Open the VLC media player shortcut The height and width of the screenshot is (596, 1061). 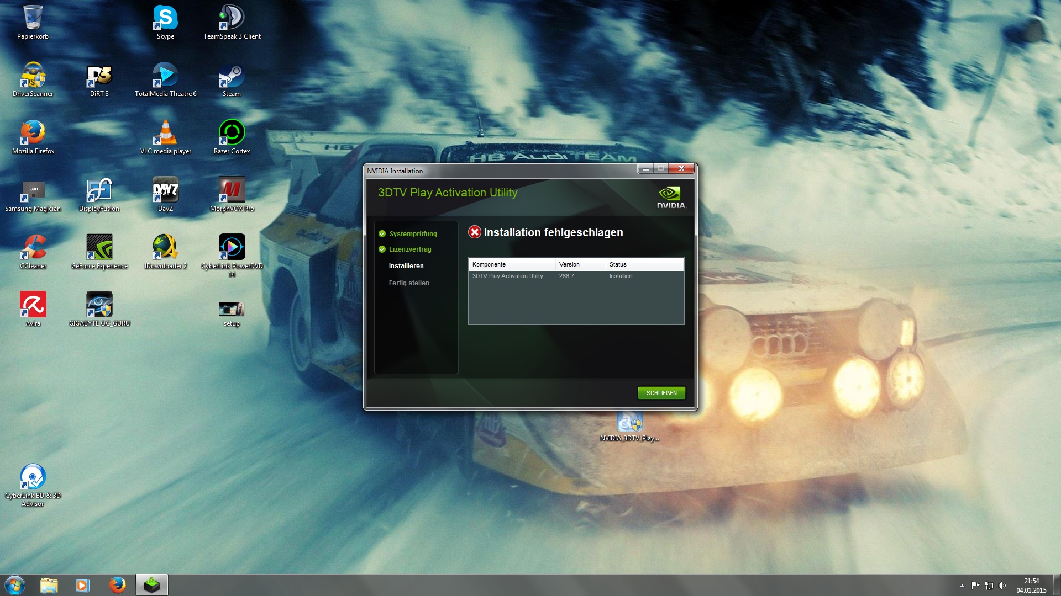(165, 134)
